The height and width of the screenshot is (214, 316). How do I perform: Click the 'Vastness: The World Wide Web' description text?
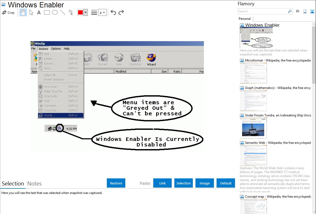(275, 180)
